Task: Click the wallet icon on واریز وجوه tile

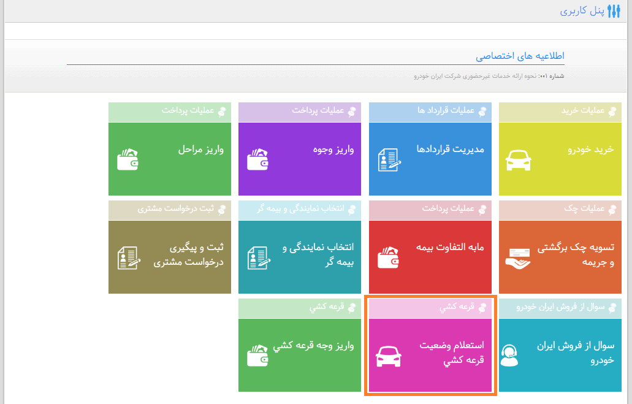Action: pos(258,159)
